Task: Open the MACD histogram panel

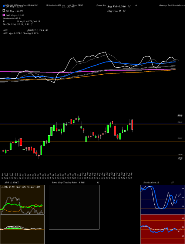Action: (22, 229)
